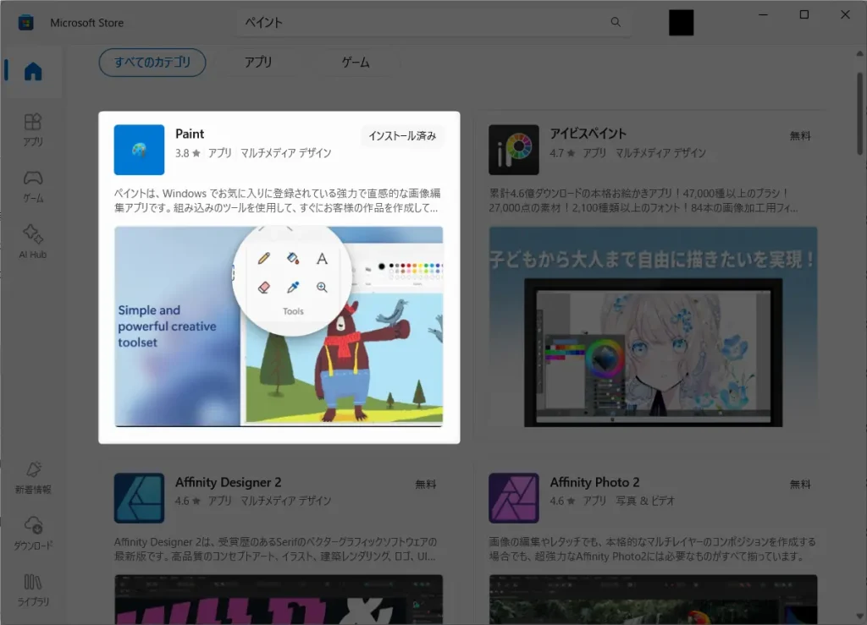The height and width of the screenshot is (625, 867).
Task: Open the Home page in sidebar
Action: 33,71
